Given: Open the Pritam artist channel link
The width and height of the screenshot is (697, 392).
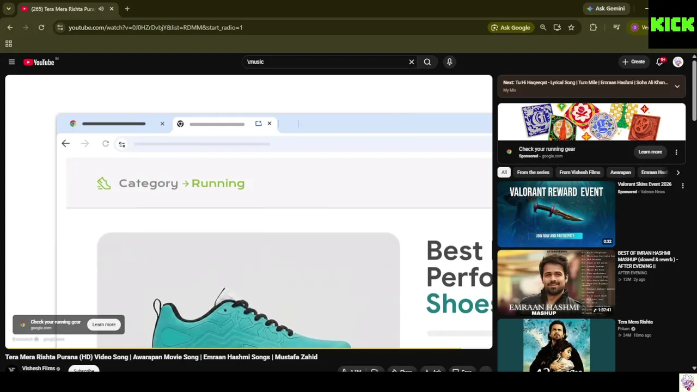Looking at the screenshot, I should [624, 329].
